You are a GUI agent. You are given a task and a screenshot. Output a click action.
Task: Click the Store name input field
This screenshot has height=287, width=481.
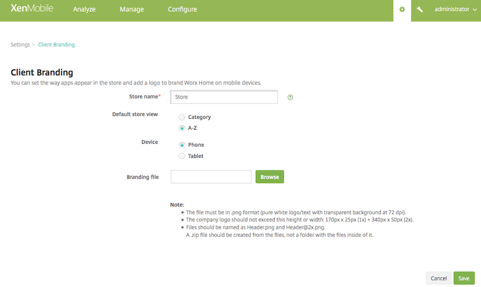224,97
